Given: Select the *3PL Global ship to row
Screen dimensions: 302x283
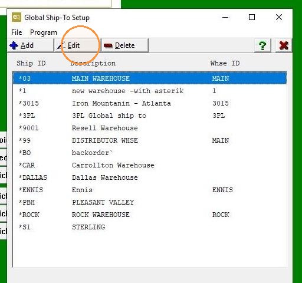Looking at the screenshot, I should pyautogui.click(x=150, y=116).
